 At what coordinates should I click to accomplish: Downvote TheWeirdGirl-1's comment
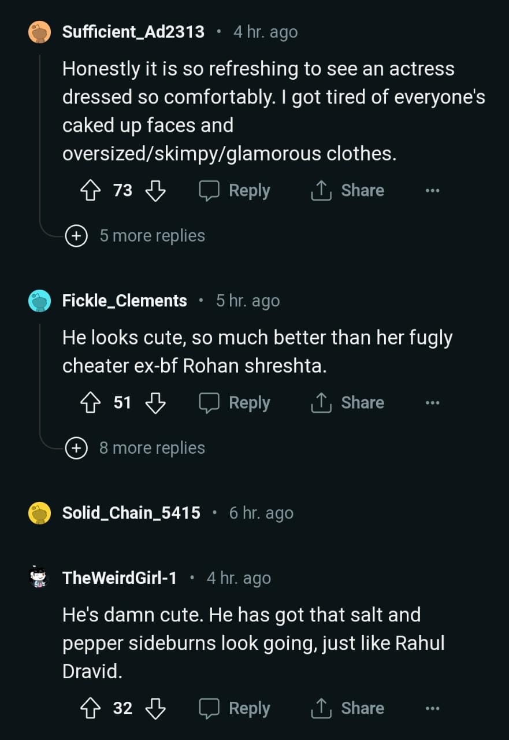[x=155, y=708]
